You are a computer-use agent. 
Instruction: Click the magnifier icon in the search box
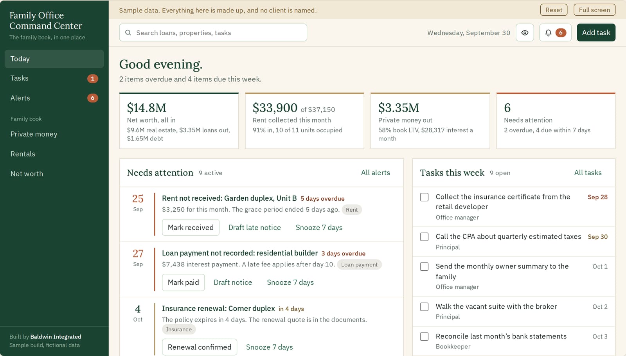tap(128, 33)
